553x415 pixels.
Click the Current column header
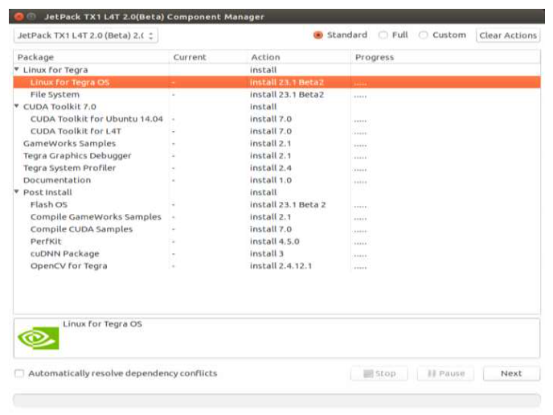pyautogui.click(x=208, y=57)
